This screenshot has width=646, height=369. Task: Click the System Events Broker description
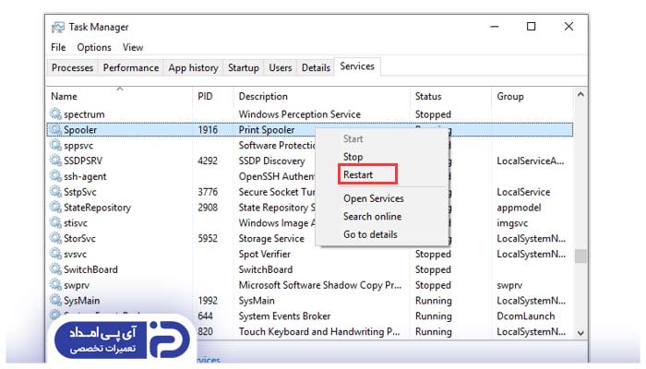[284, 316]
